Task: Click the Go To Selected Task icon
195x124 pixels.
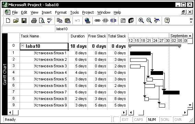Action: click(x=157, y=20)
